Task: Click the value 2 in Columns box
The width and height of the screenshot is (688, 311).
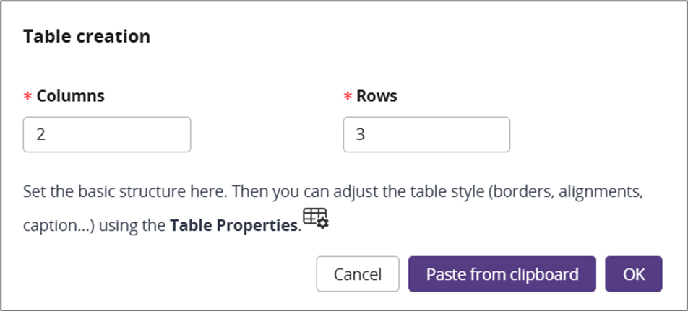Action: (40, 134)
